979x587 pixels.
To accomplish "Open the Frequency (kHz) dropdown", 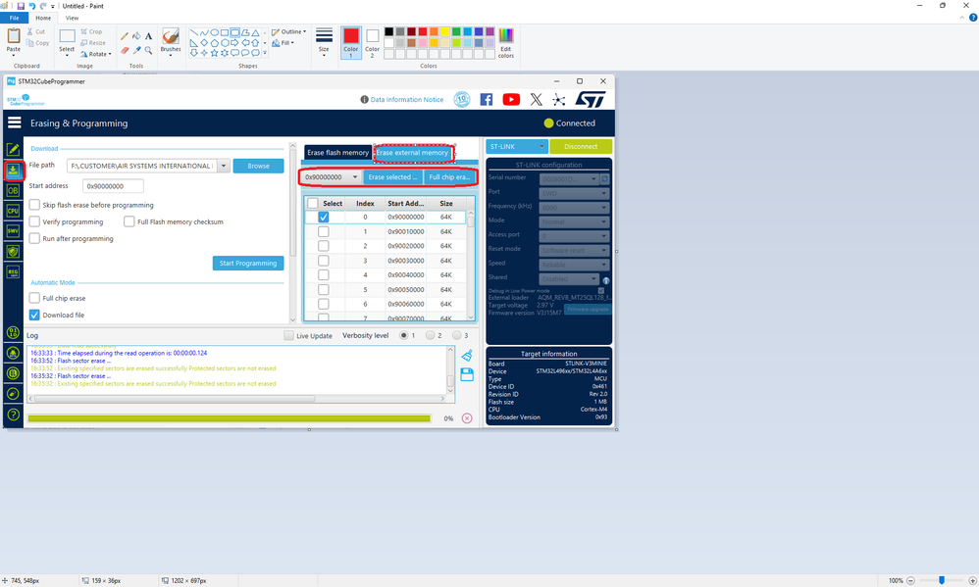I will [x=574, y=207].
